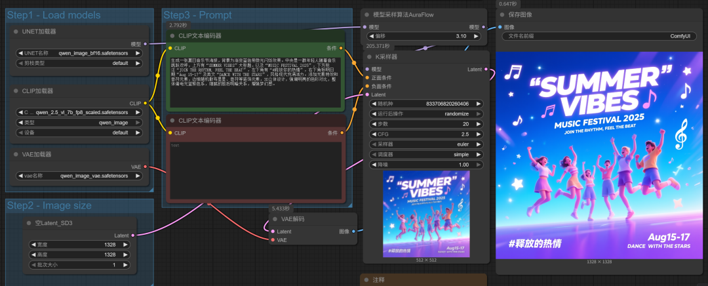Screen dimensions: 708x286
Task: Click the VAE加载器 VAE output socket
Action: tap(145, 167)
